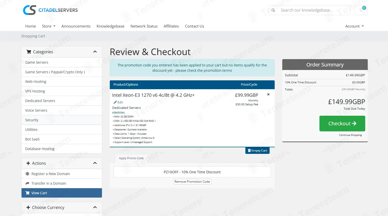Click the Subtotal £149.99GBP value
This screenshot has width=388, height=216.
[x=355, y=75]
